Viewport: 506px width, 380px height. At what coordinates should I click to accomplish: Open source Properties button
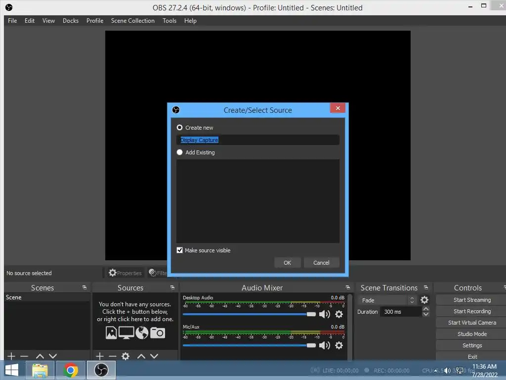[125, 273]
